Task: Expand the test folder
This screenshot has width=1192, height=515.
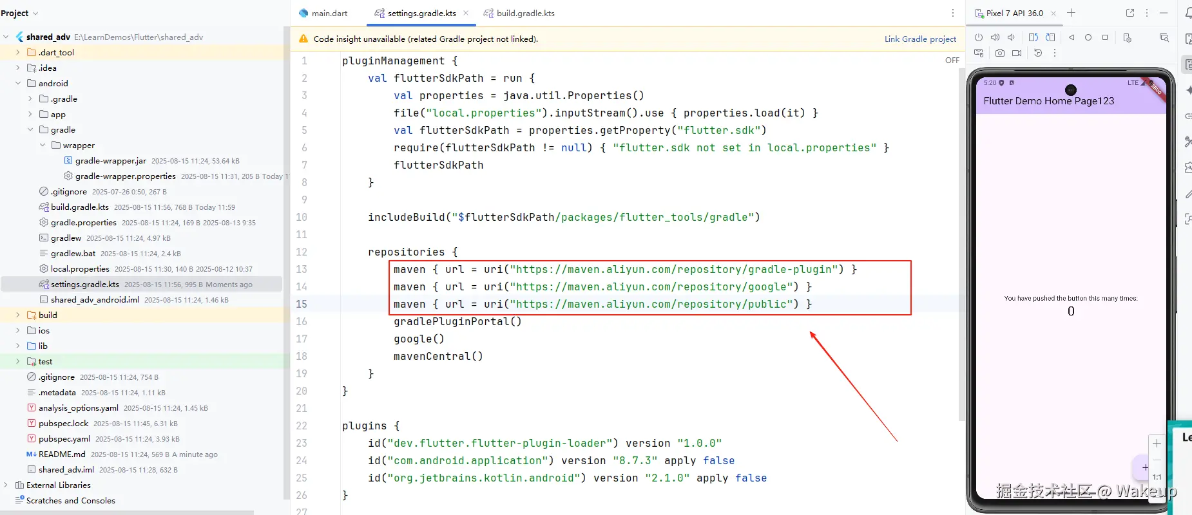Action: (x=18, y=361)
